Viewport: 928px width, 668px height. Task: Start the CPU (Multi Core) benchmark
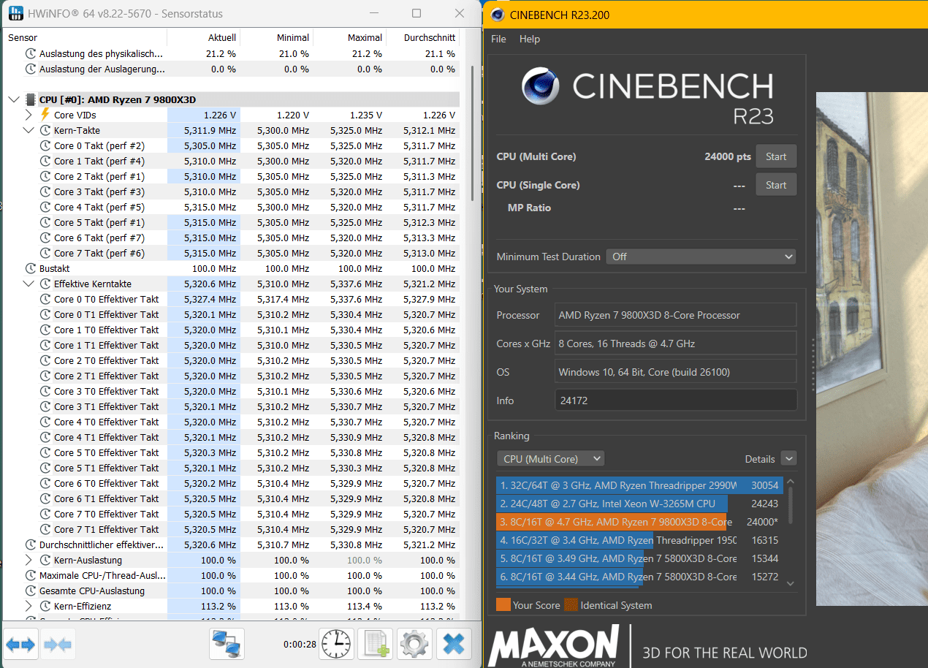click(x=776, y=156)
